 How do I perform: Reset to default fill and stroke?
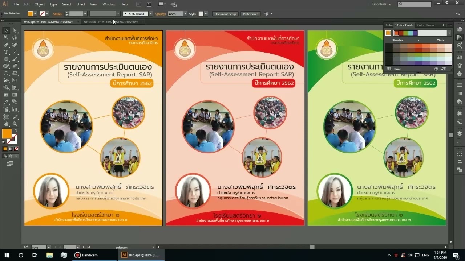[x=4, y=143]
